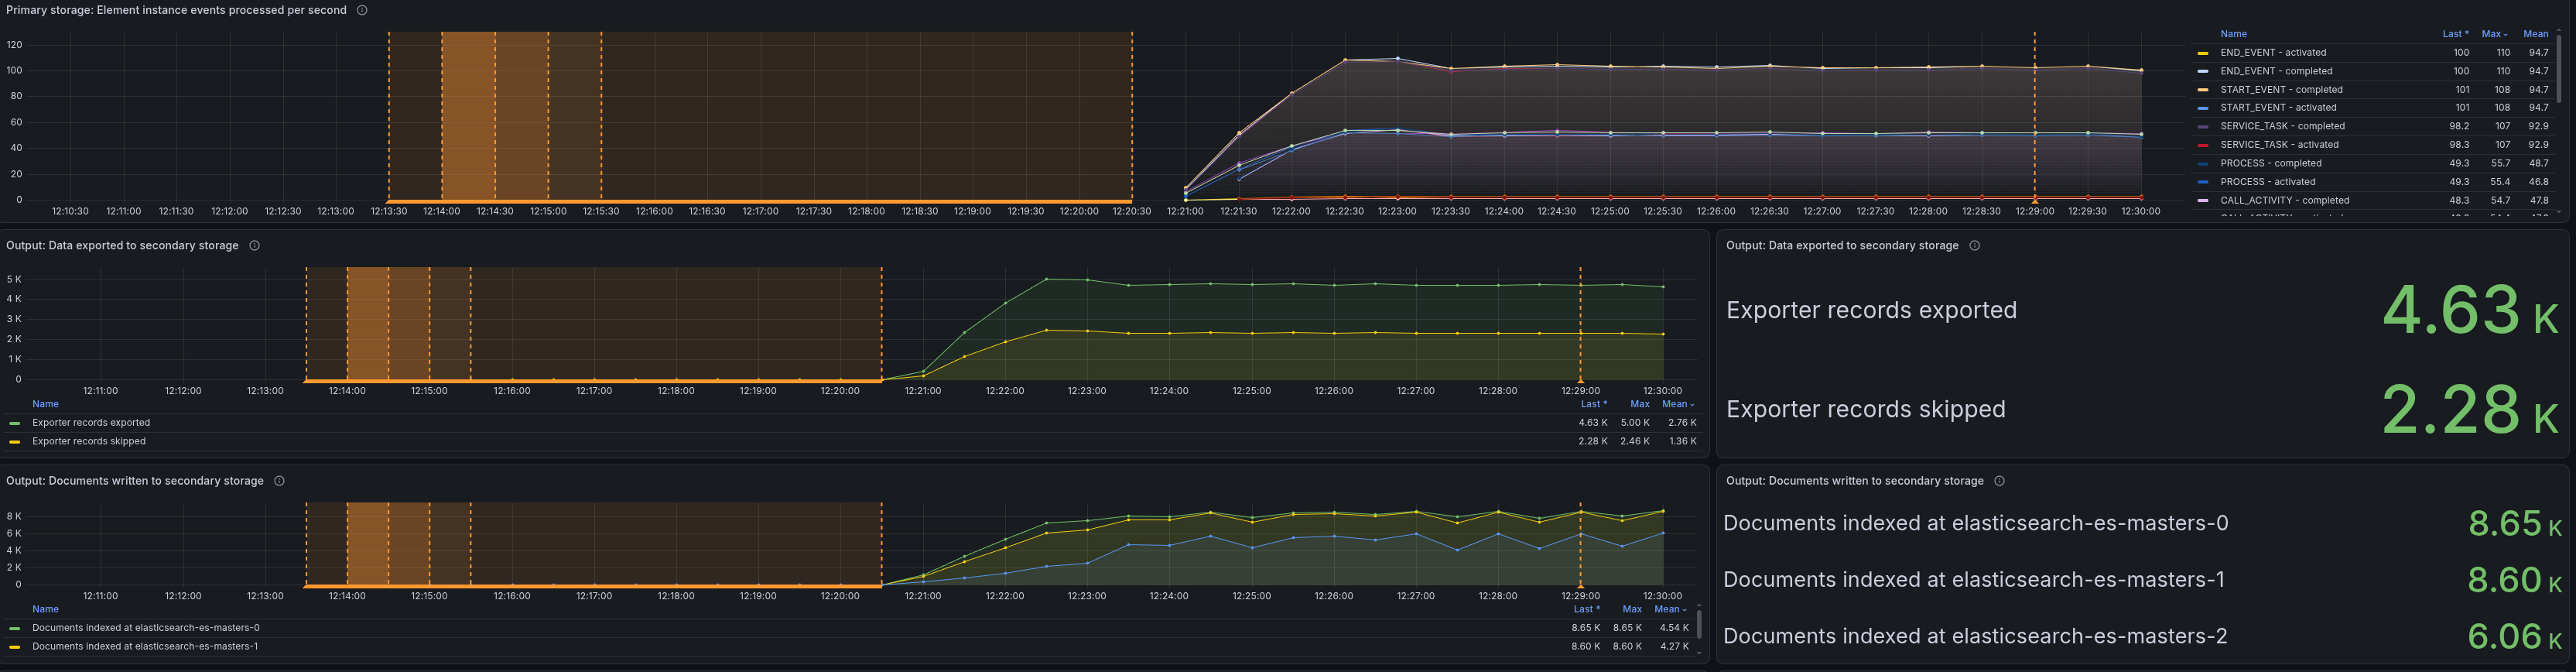Viewport: 2576px width, 672px height.
Task: Open Data exported stat panel title menu
Action: click(x=1842, y=245)
